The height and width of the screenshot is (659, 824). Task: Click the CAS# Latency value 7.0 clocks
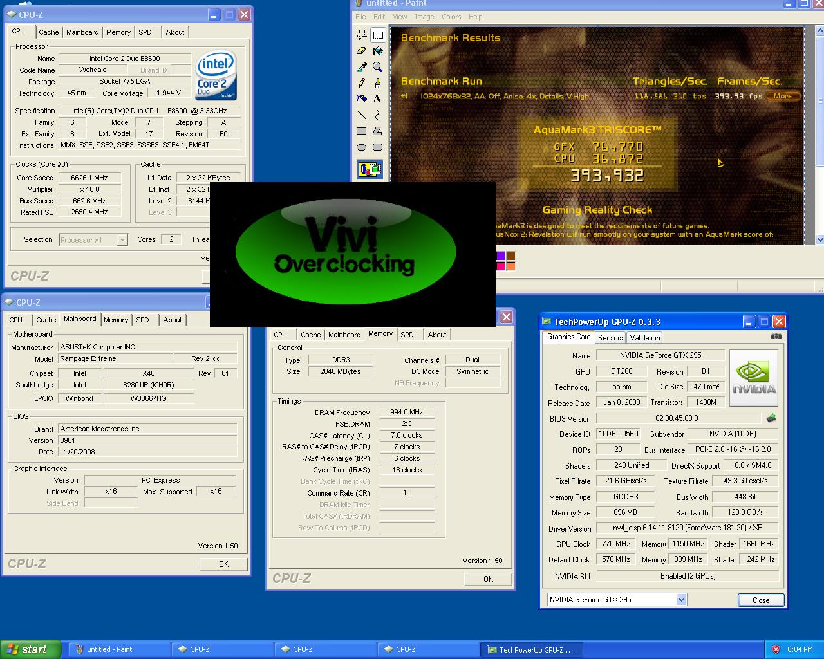pyautogui.click(x=407, y=435)
